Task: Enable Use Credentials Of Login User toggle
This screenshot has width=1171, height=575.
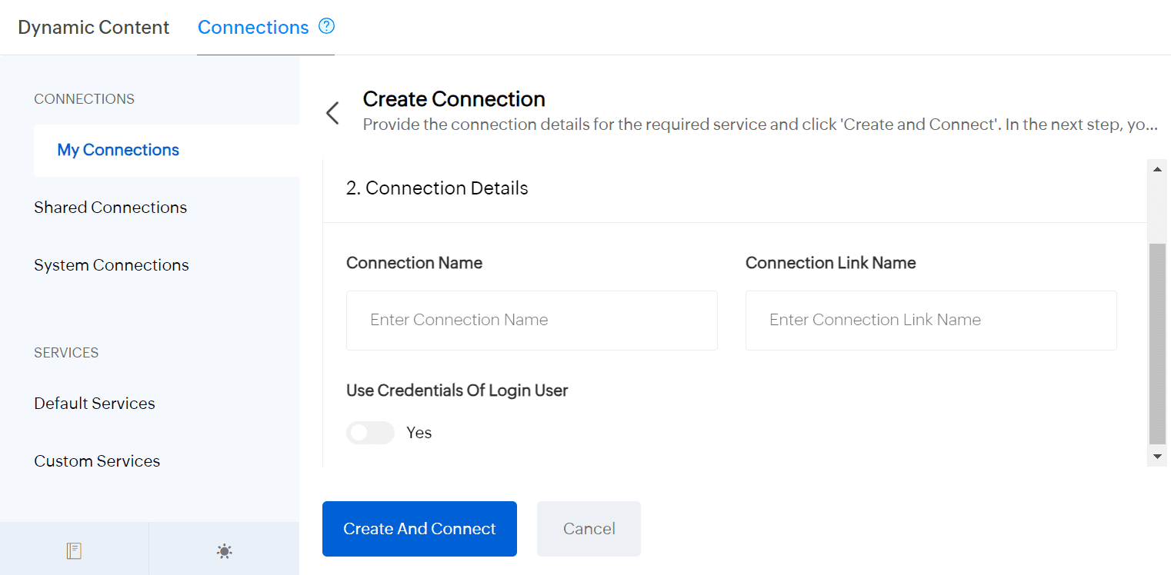Action: point(370,433)
